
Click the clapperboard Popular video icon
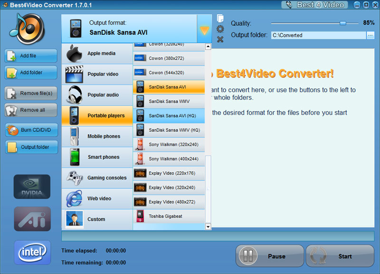[74, 74]
